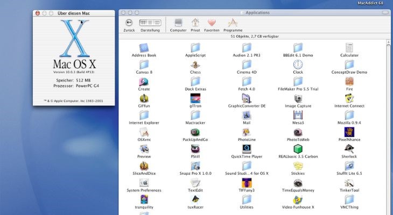Image resolution: width=393 pixels, height=215 pixels.
Task: Select the TIFFany3 application icon
Action: [247, 183]
